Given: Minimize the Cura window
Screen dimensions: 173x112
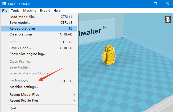Looking at the screenshot, I should pyautogui.click(x=143, y=4).
